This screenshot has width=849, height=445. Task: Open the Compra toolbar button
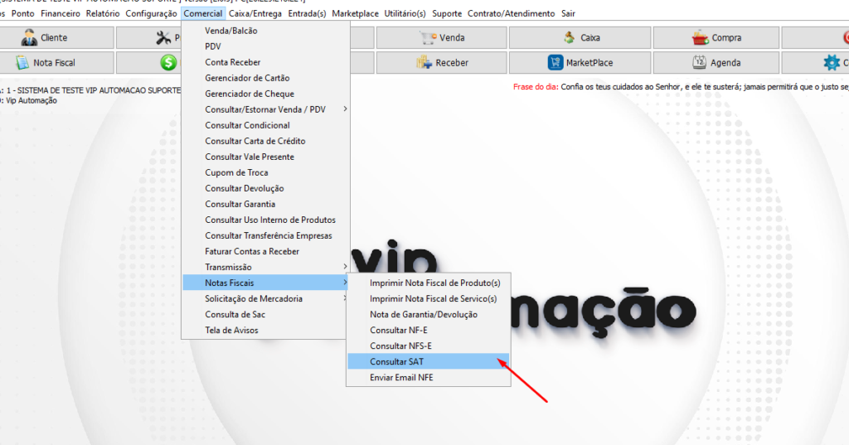(716, 37)
